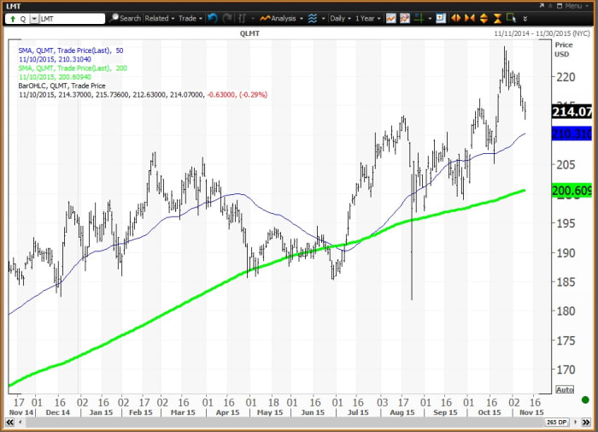This screenshot has width=598, height=432.
Task: Click the blue undo arrow icon
Action: [x=213, y=18]
